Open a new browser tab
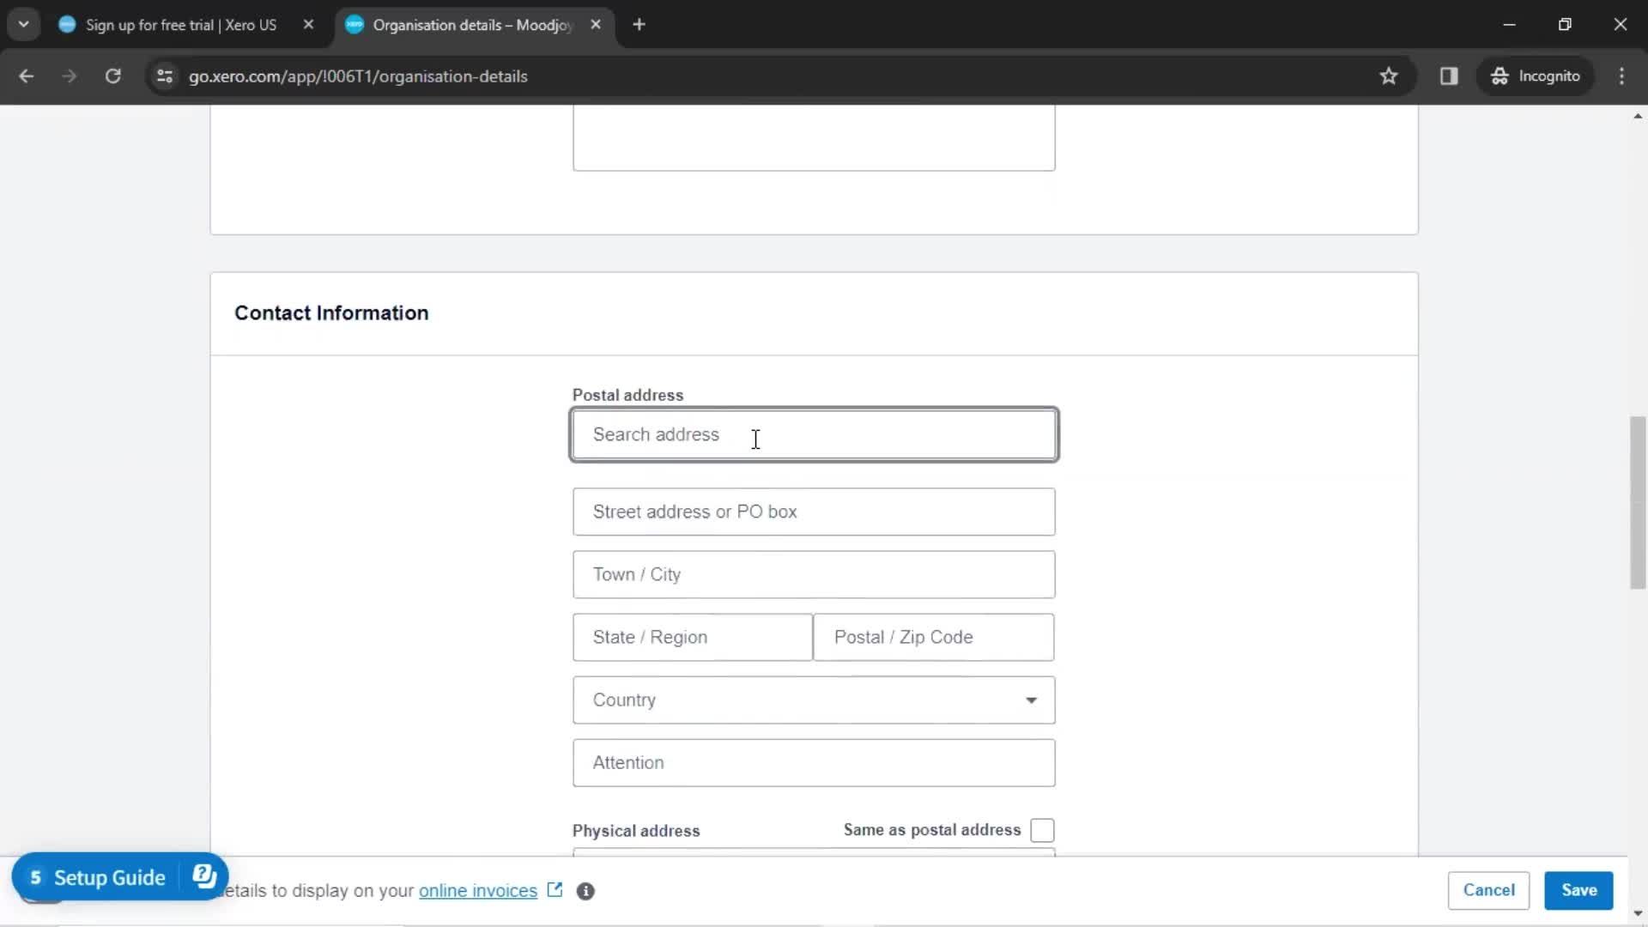Viewport: 1648px width, 927px height. [x=639, y=25]
